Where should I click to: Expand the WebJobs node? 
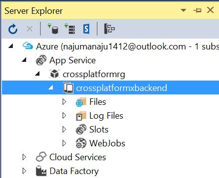point(64,143)
